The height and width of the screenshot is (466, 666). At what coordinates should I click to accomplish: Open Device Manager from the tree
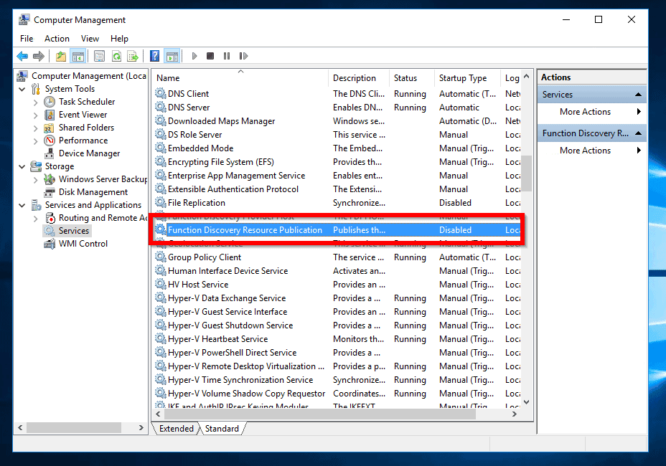89,153
